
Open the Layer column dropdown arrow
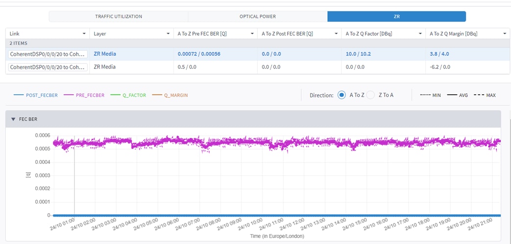coord(169,34)
